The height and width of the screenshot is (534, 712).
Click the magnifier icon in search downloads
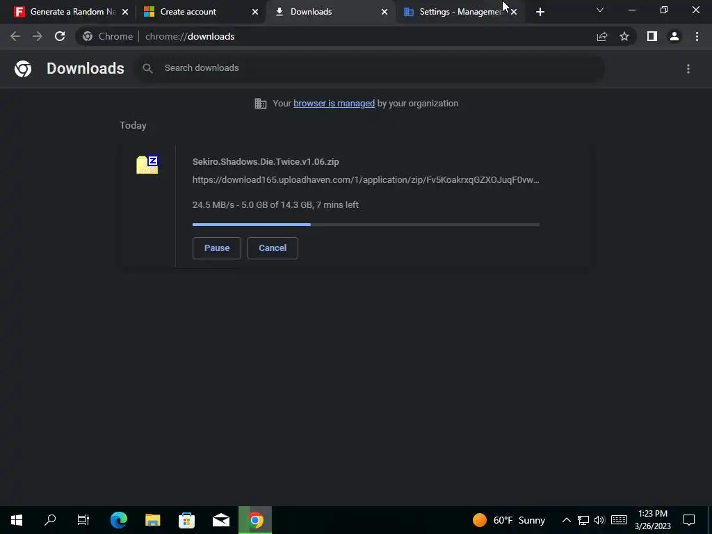(x=147, y=69)
